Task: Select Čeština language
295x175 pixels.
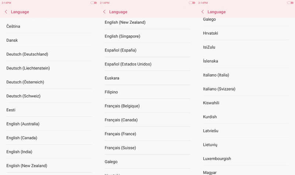Action: click(x=13, y=27)
